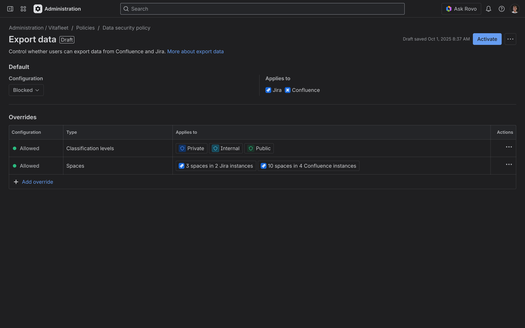Click '3 spaces in 2 Jira instances' tag

[x=216, y=166]
